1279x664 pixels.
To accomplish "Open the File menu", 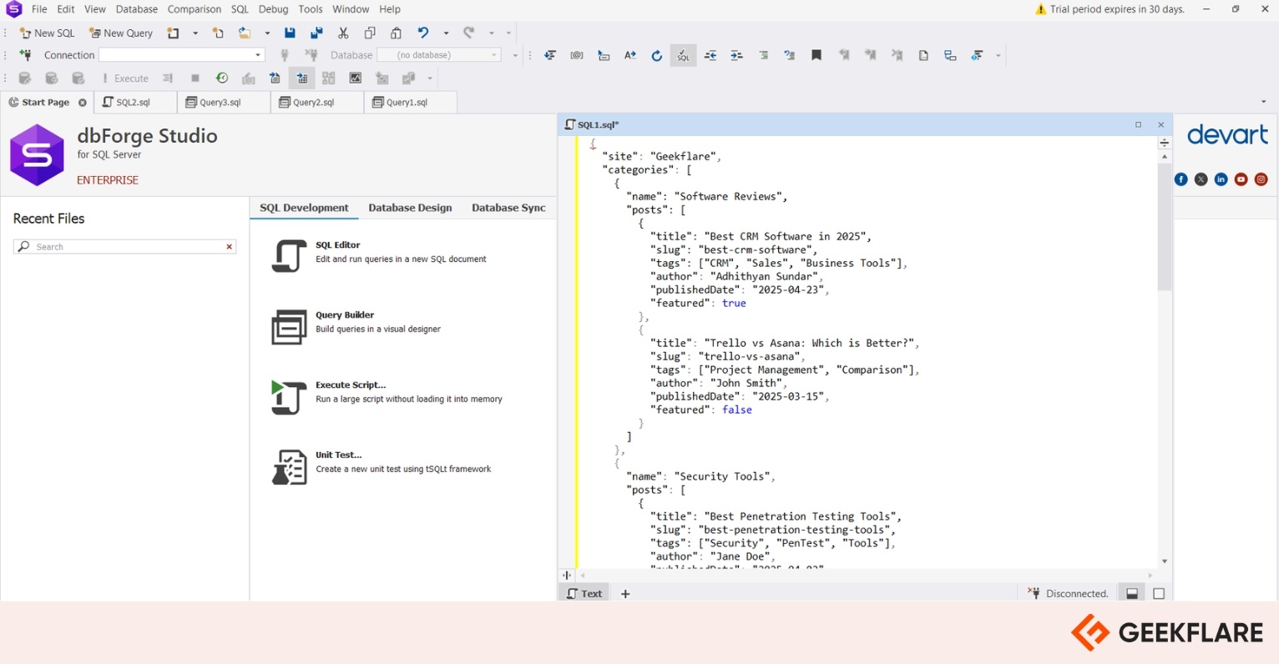I will pos(39,9).
